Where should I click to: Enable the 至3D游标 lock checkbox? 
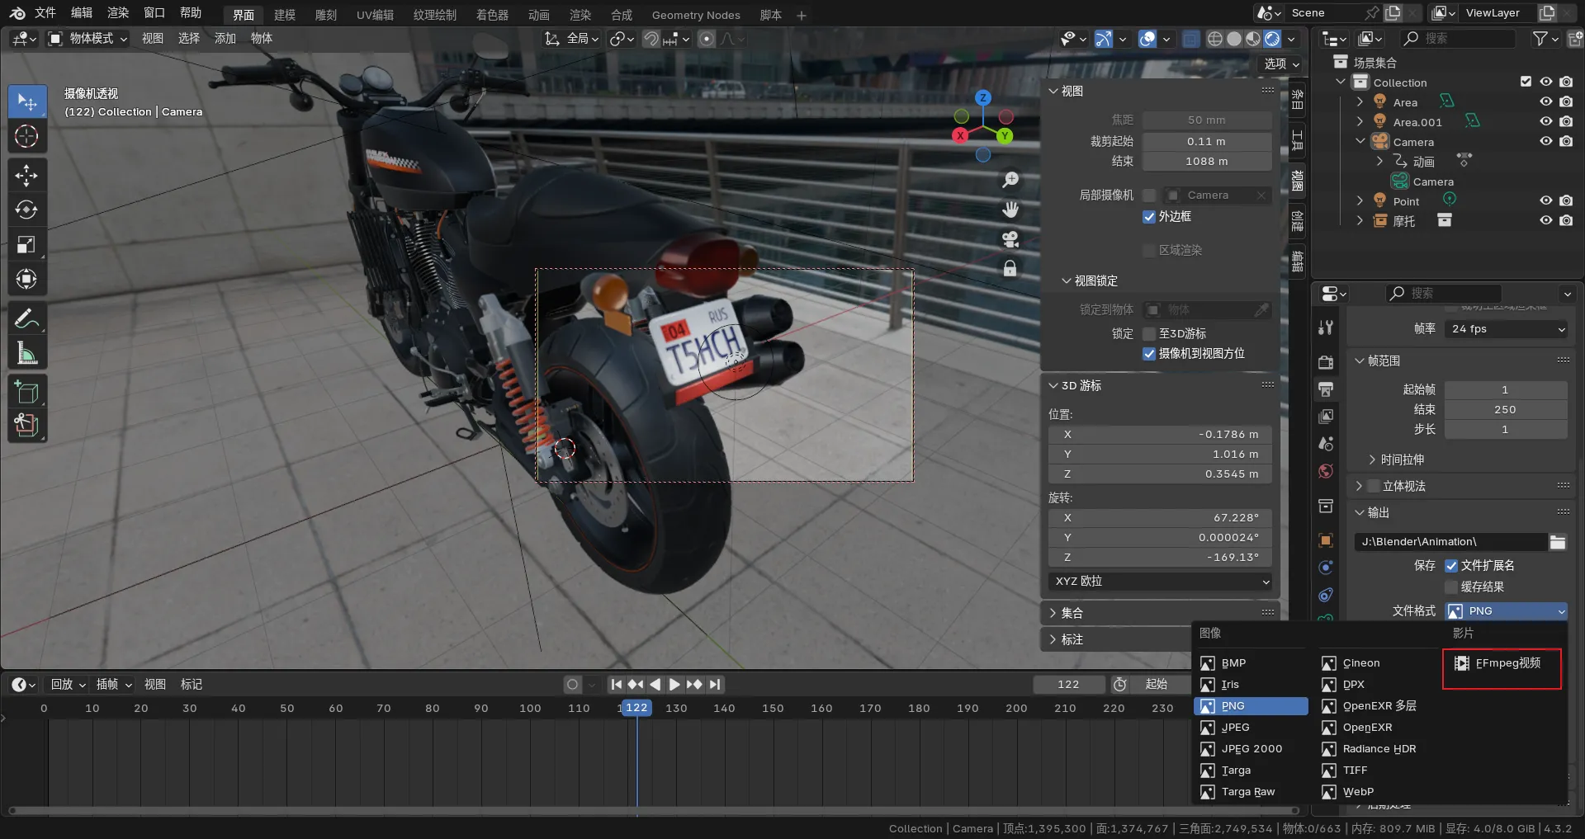[1148, 334]
